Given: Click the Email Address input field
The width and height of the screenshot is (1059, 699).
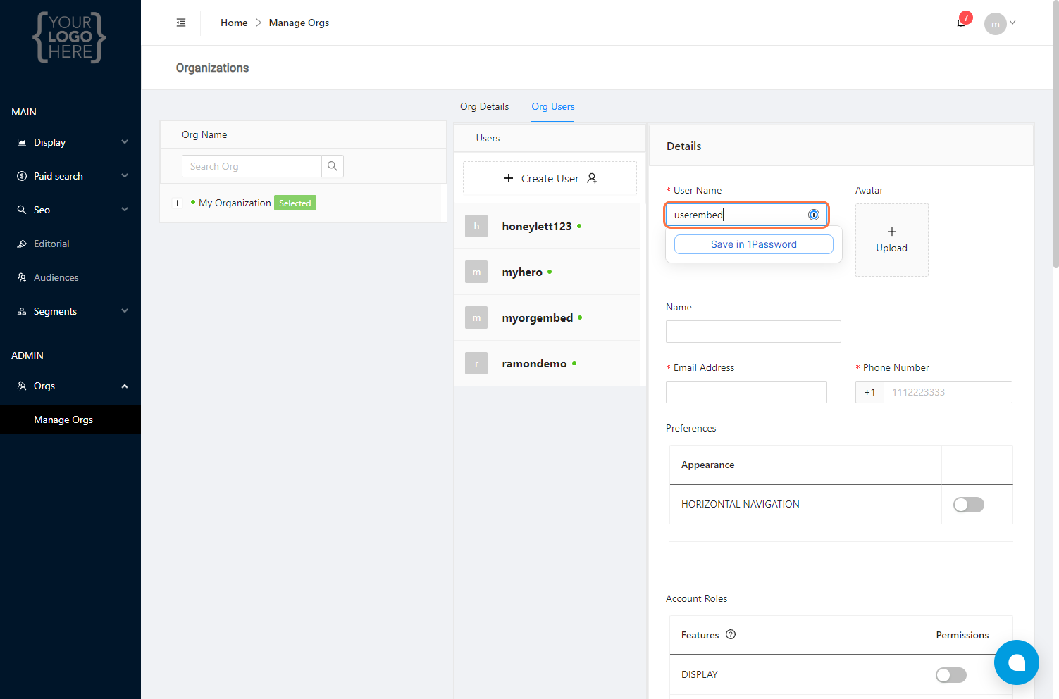Looking at the screenshot, I should [x=746, y=392].
